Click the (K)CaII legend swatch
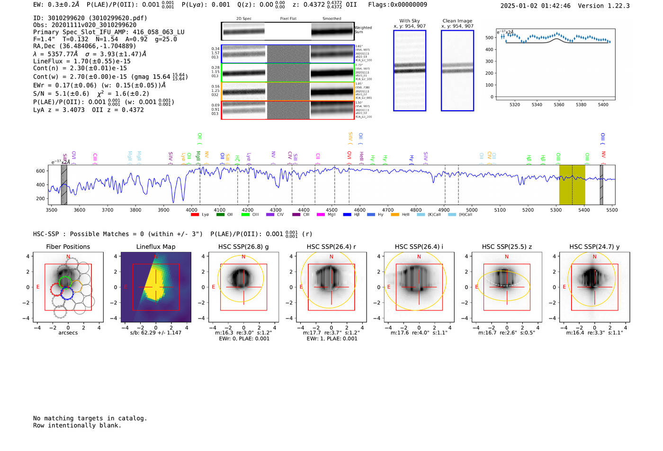The height and width of the screenshot is (451, 663). click(x=421, y=215)
